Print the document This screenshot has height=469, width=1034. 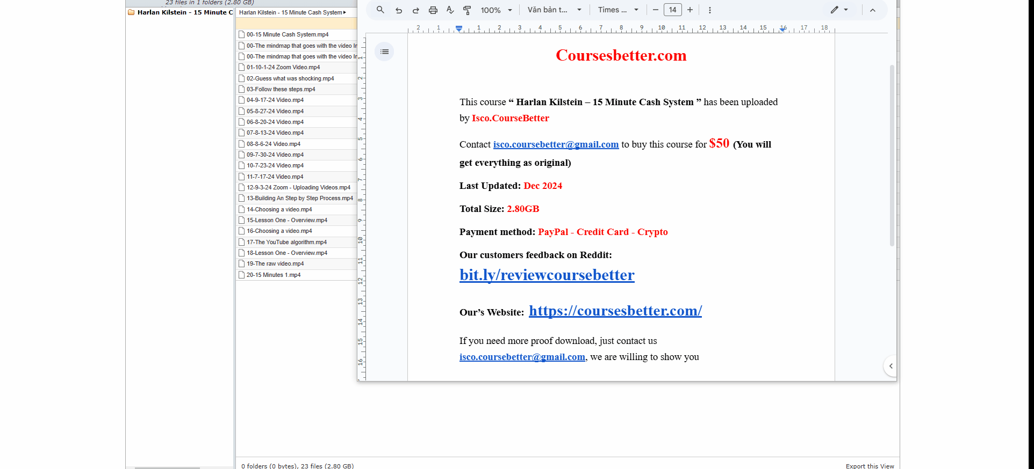pyautogui.click(x=433, y=10)
